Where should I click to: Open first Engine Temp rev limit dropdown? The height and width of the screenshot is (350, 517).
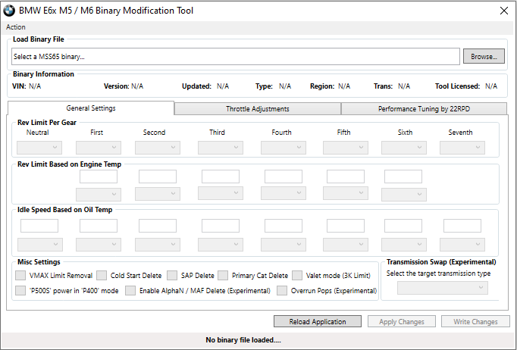(x=99, y=195)
